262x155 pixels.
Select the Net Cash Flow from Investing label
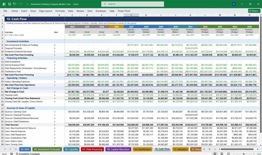(19, 55)
